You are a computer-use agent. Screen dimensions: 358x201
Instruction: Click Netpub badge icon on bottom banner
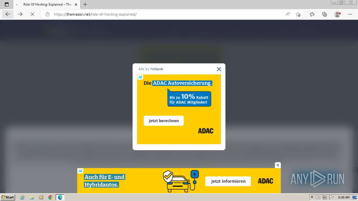(x=80, y=171)
